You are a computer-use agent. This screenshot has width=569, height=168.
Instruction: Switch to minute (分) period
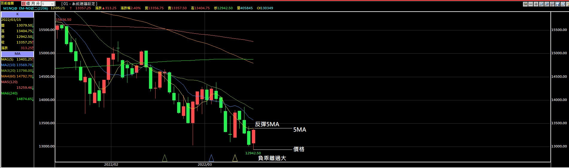tap(38, 4)
